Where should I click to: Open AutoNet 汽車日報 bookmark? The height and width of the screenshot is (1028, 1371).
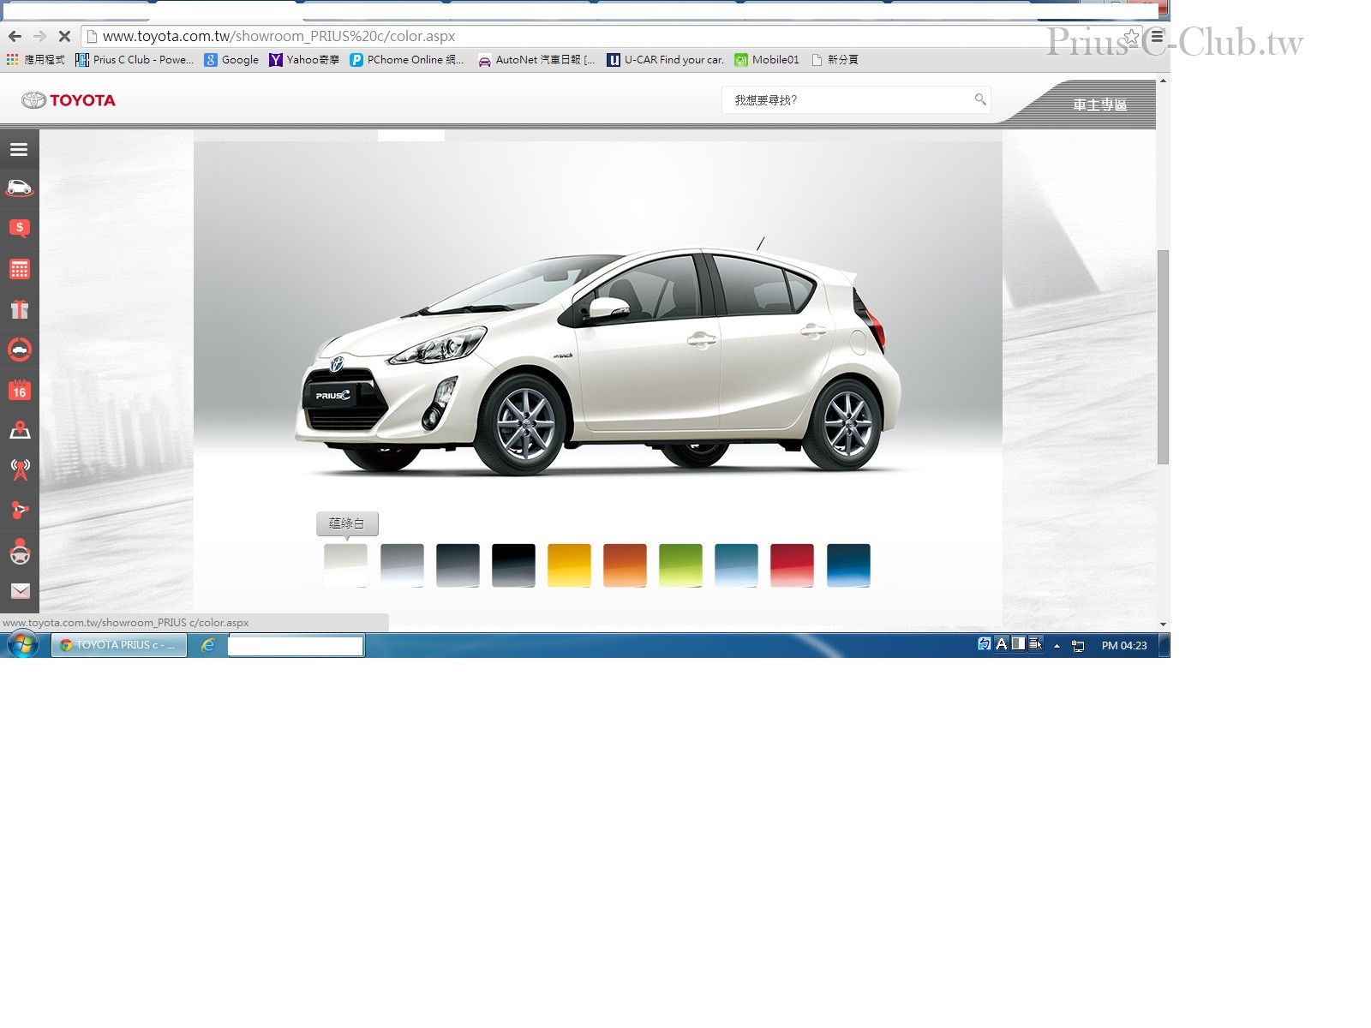pyautogui.click(x=536, y=60)
